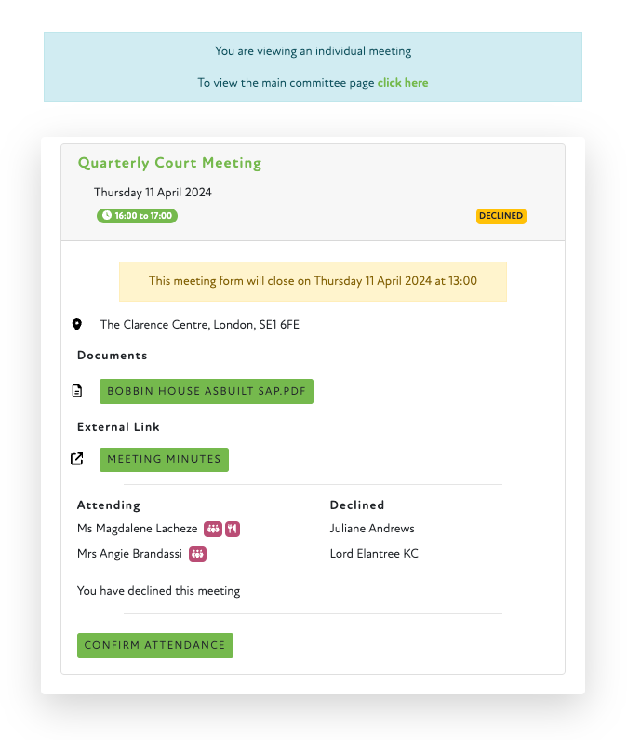Open the main committee page via 'click here'
627x740 pixels.
pyautogui.click(x=403, y=83)
